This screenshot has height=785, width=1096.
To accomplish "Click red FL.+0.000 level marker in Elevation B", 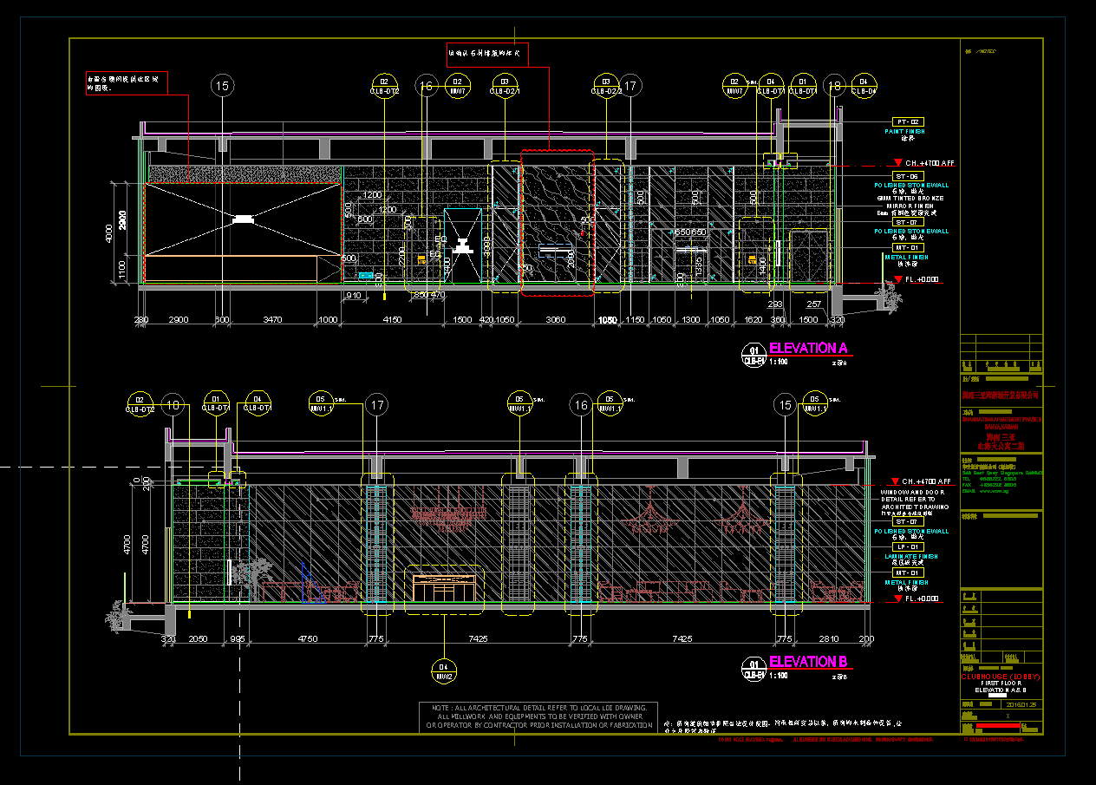I will pos(897,599).
